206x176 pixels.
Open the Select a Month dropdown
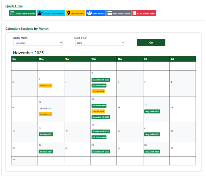[38, 43]
